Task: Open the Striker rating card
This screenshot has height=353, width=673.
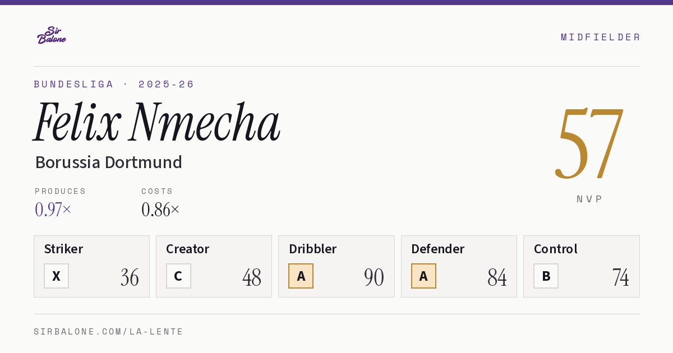Action: pos(91,266)
